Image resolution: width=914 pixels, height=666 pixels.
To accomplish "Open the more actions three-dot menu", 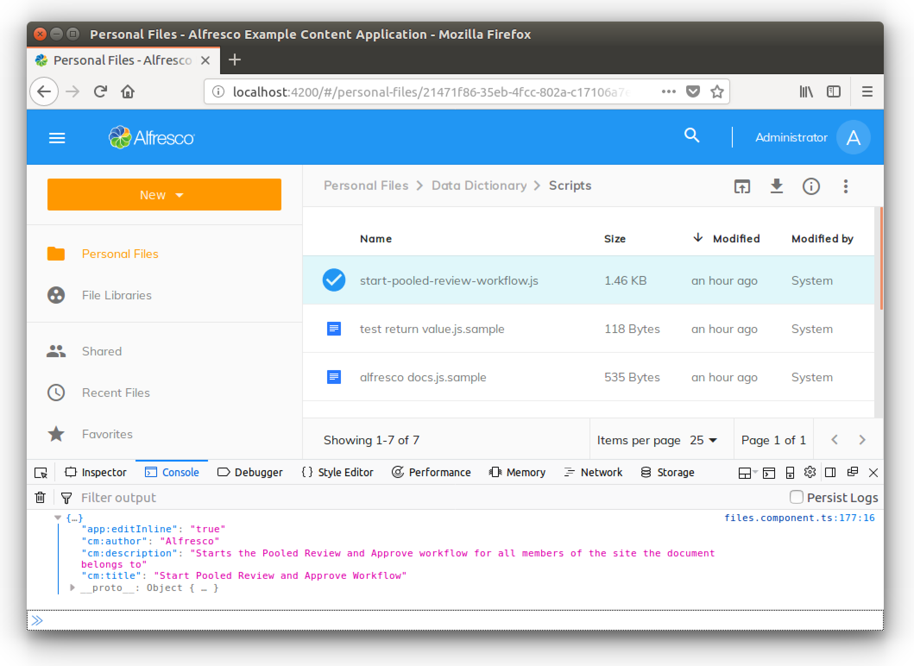I will pos(846,186).
